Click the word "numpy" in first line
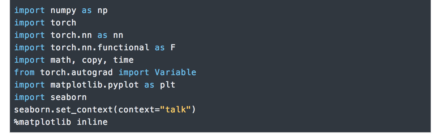 [x=63, y=11]
